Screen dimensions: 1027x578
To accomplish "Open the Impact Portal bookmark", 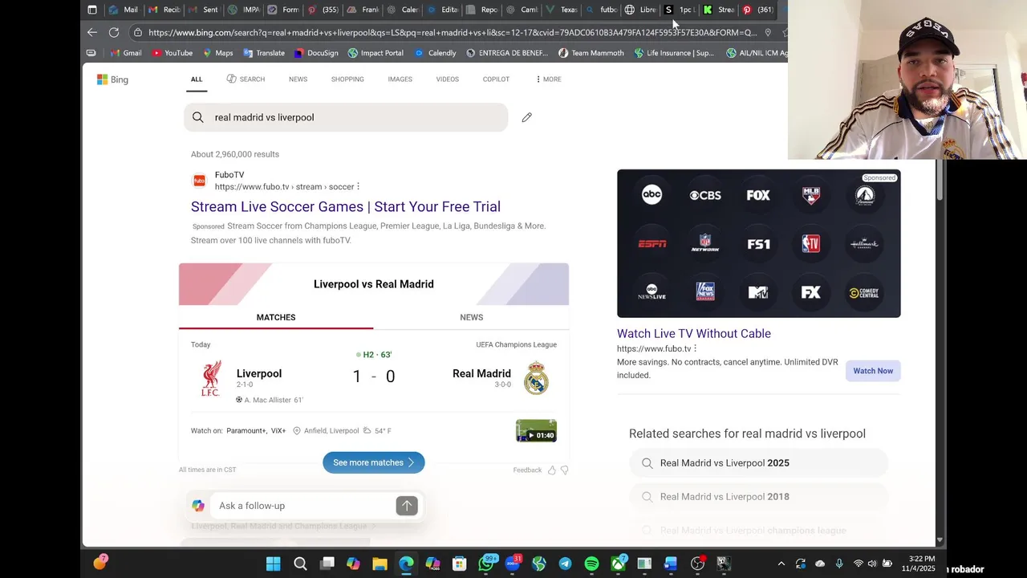I will point(375,53).
